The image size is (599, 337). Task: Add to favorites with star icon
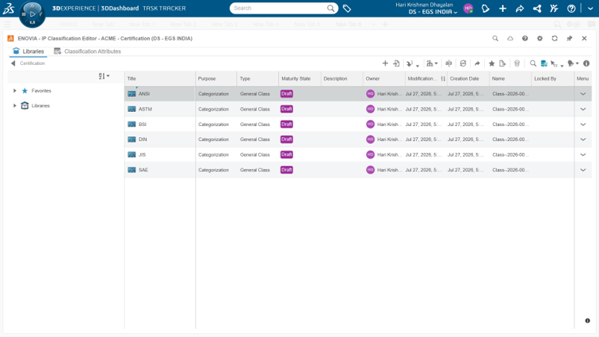492,63
